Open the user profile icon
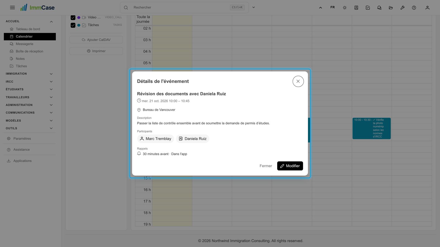The height and width of the screenshot is (247, 440). pyautogui.click(x=427, y=8)
